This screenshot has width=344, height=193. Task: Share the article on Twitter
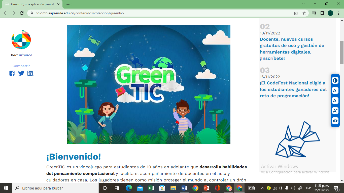[x=21, y=73]
